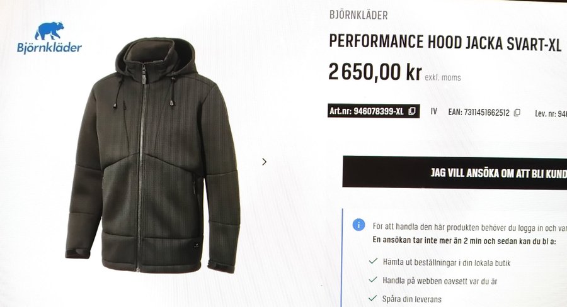Click the Björnkläder bear logo
The image size is (567, 307).
click(x=49, y=31)
